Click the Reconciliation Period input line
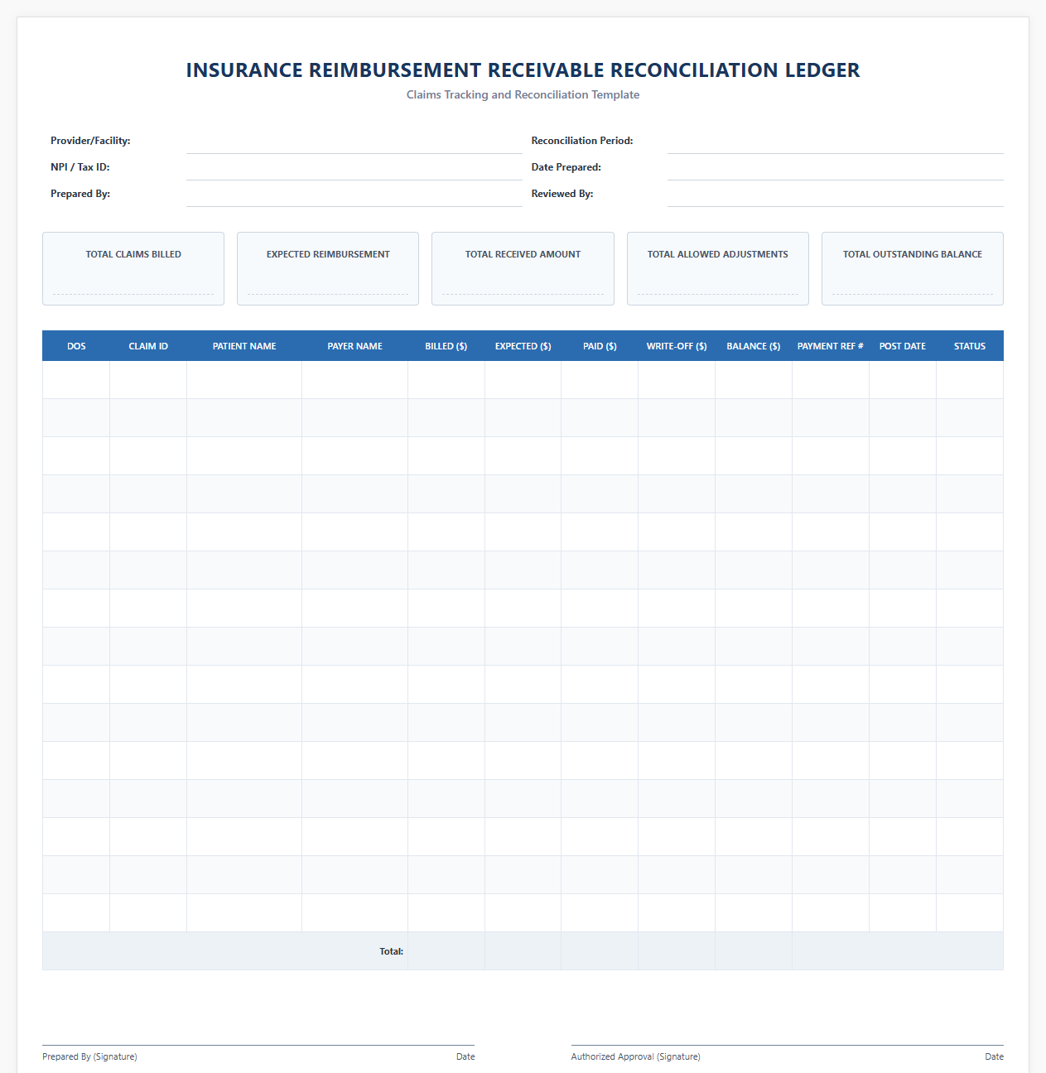 [x=836, y=142]
